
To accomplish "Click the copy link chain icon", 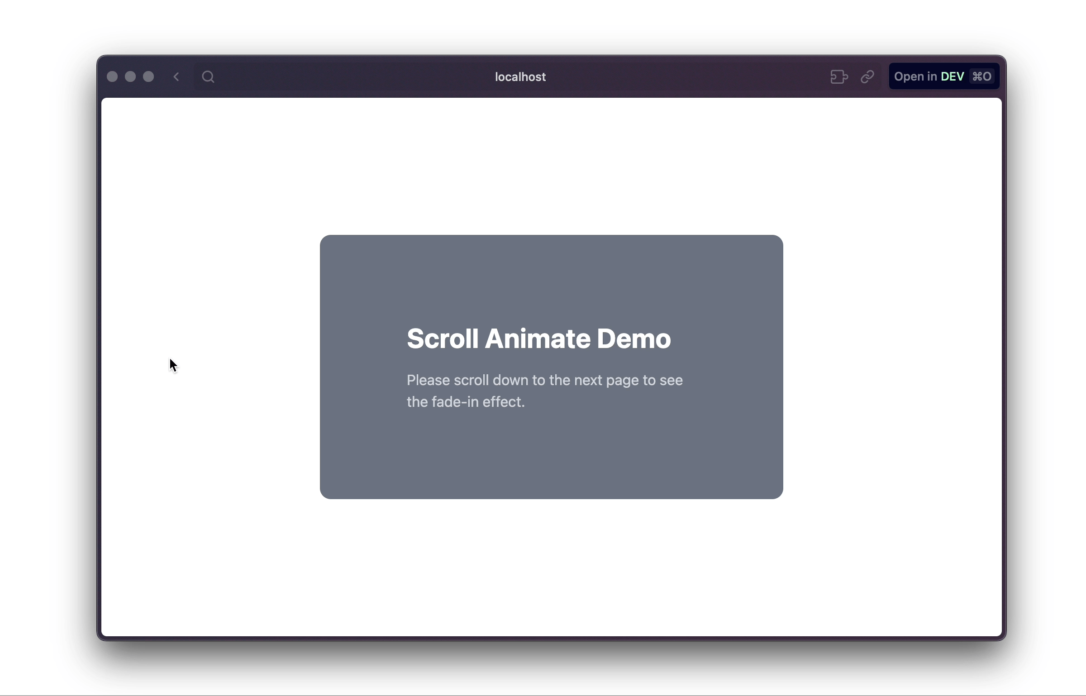I will coord(867,77).
